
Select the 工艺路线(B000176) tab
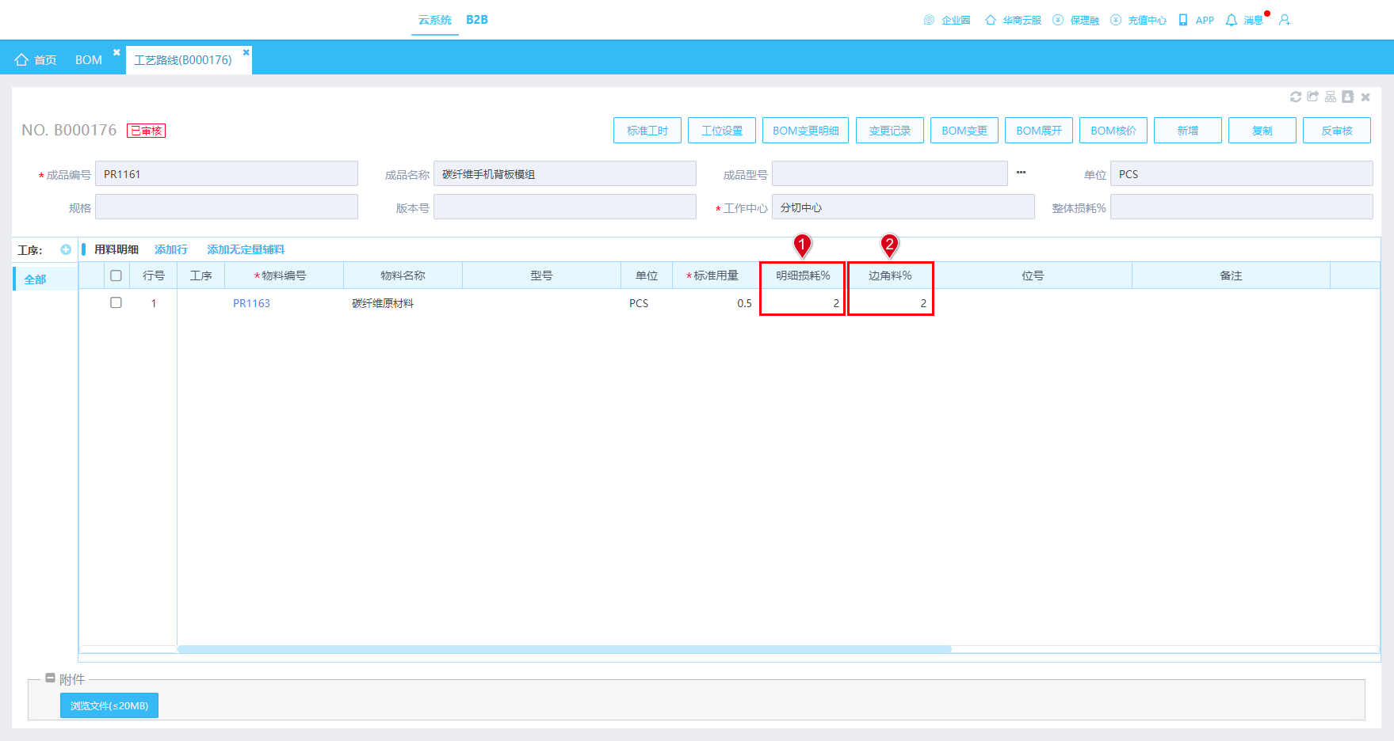tap(183, 60)
